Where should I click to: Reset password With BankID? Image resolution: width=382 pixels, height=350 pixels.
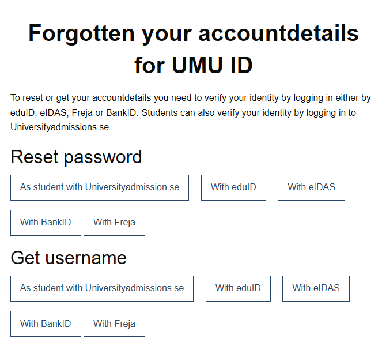coord(46,223)
